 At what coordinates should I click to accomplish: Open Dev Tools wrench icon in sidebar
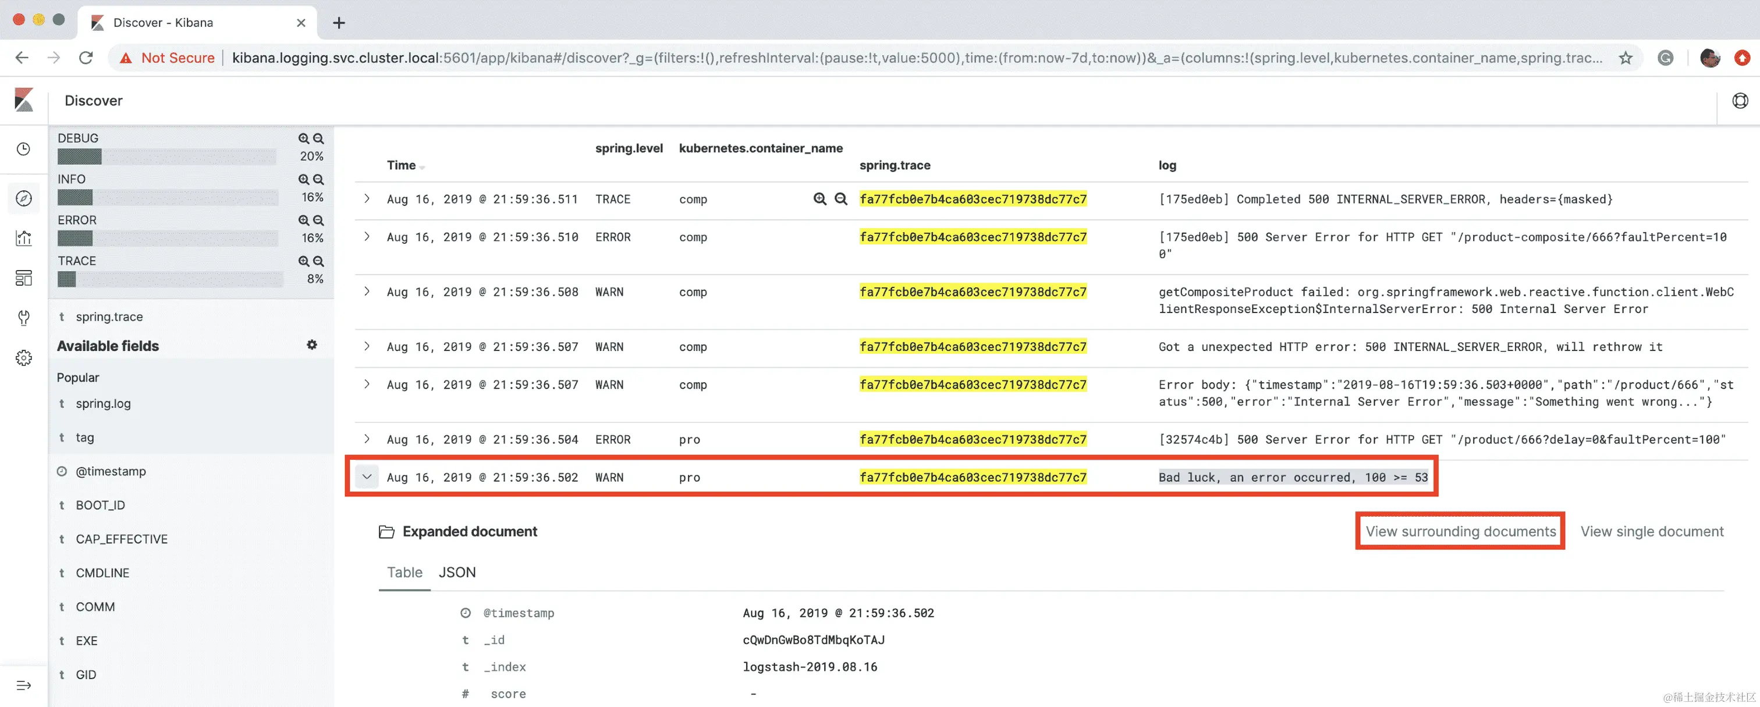pos(24,318)
